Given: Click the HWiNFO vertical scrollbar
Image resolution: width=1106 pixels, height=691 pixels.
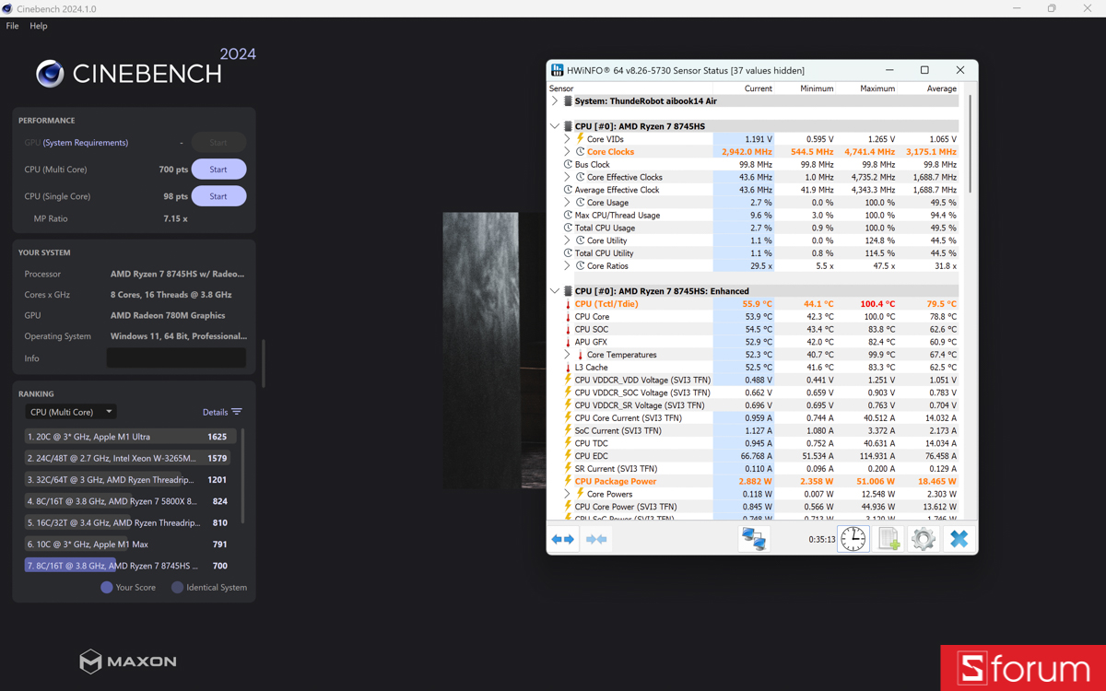Looking at the screenshot, I should (x=970, y=143).
